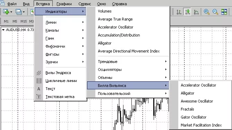Image resolution: width=232 pixels, height=130 pixels.
Task: Open the Графики menu
Action: point(64,4)
